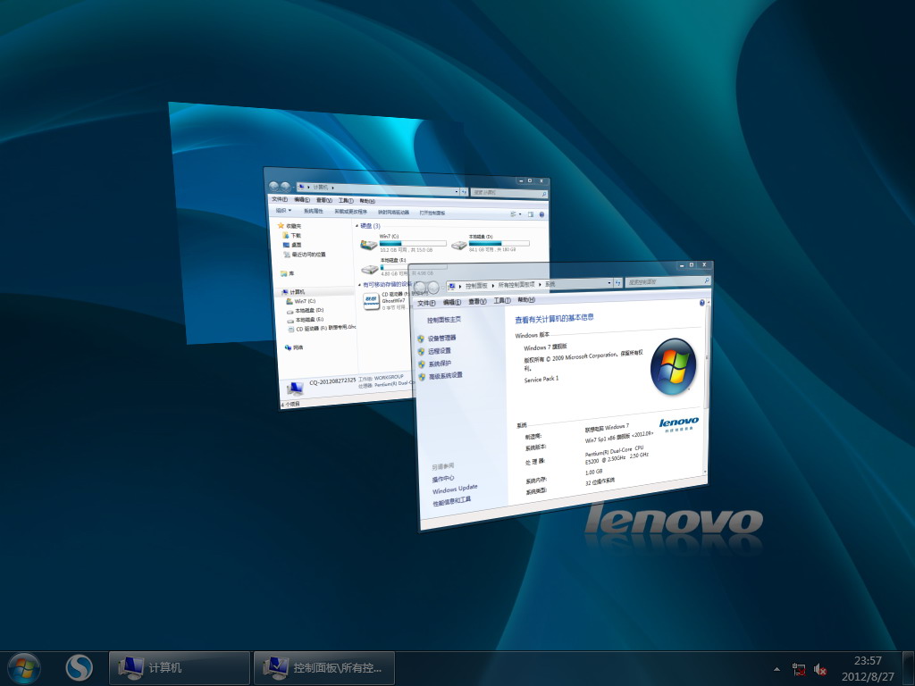This screenshot has width=915, height=686.
Task: Open the 系统保护 link
Action: point(440,364)
